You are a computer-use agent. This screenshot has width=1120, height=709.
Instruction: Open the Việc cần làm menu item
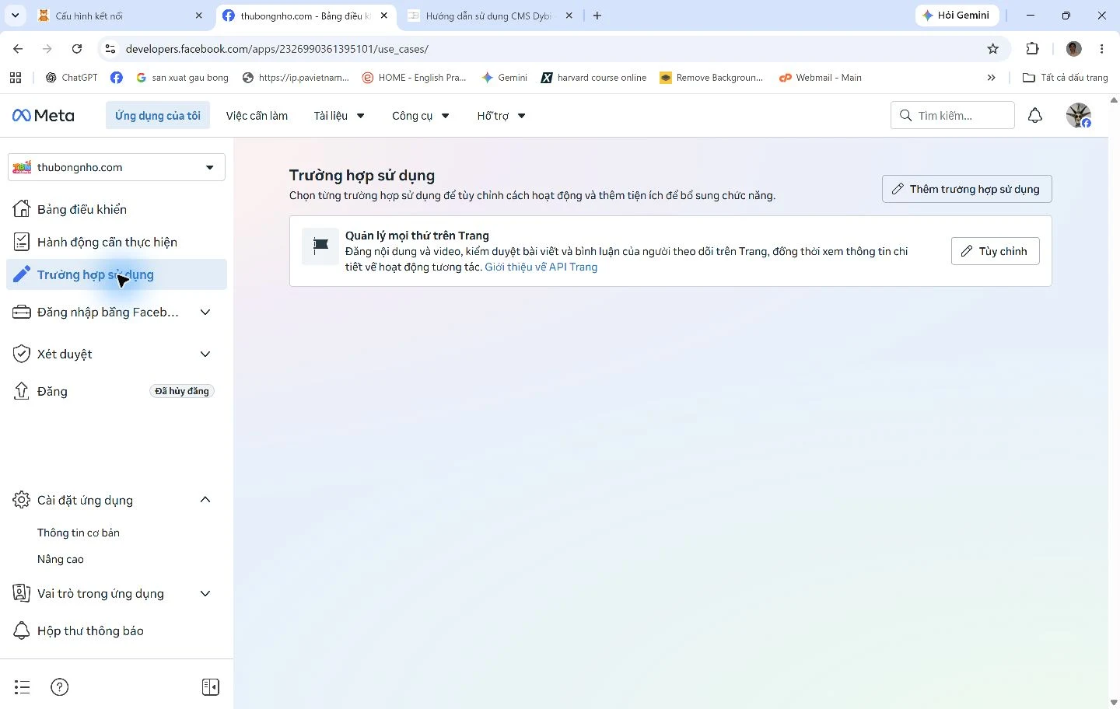tap(257, 116)
